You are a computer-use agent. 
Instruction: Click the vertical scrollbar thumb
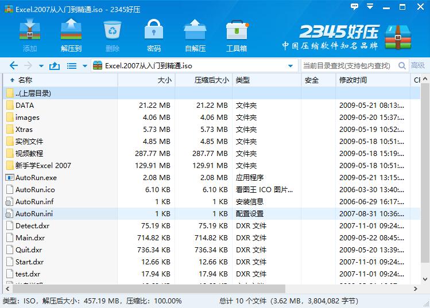[x=425, y=173]
